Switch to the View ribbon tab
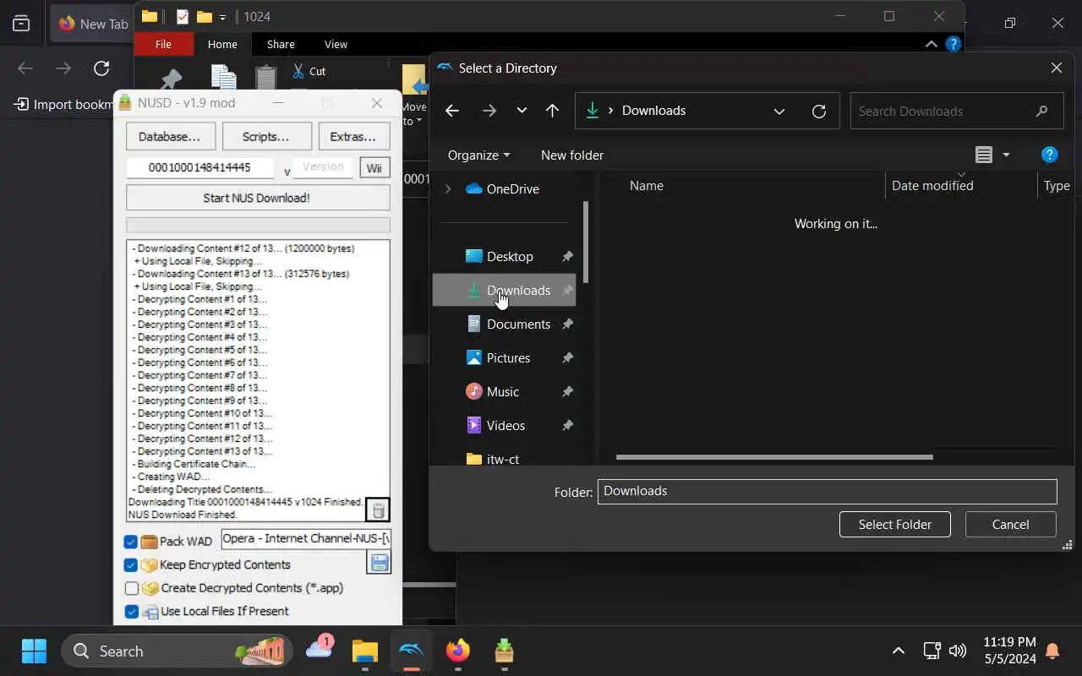This screenshot has width=1082, height=676. 336,44
